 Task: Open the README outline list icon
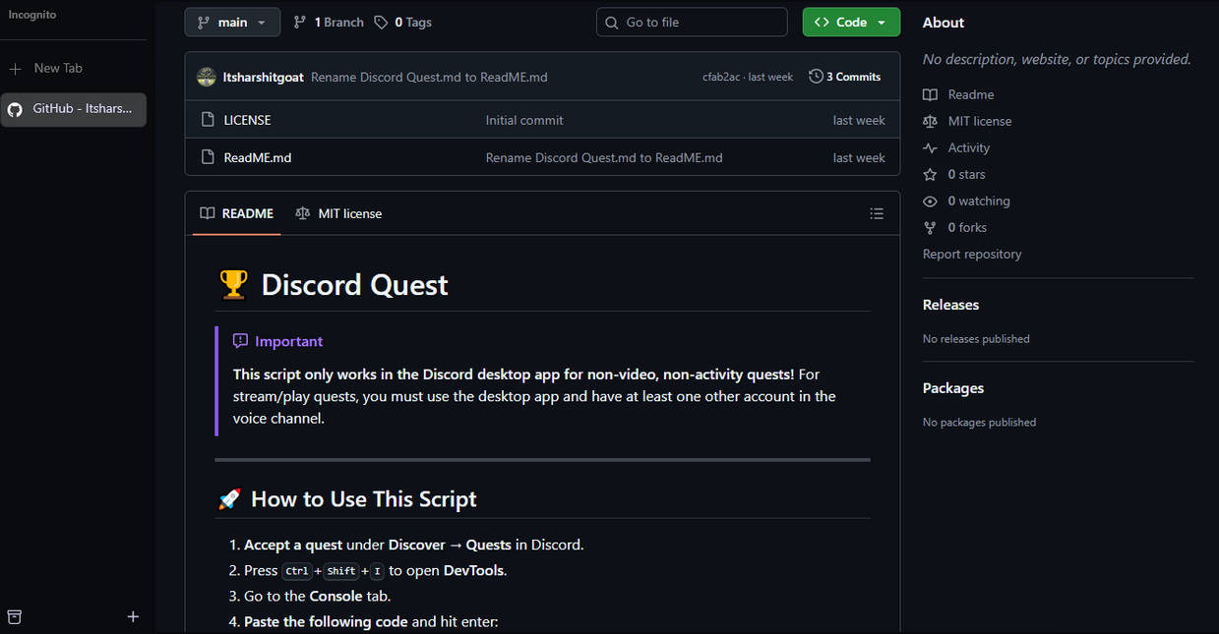pyautogui.click(x=877, y=213)
